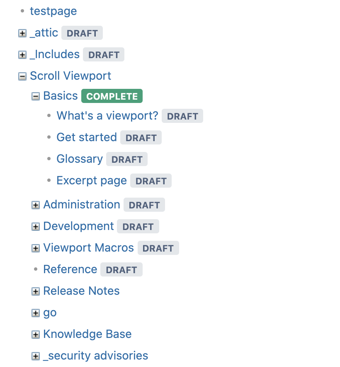Expand the Viewport Macros node
This screenshot has width=340, height=367.
[x=36, y=248]
